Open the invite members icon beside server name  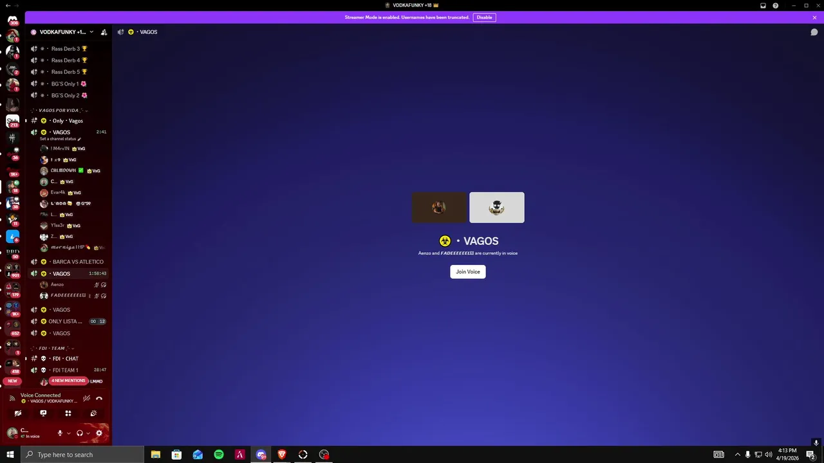coord(104,32)
